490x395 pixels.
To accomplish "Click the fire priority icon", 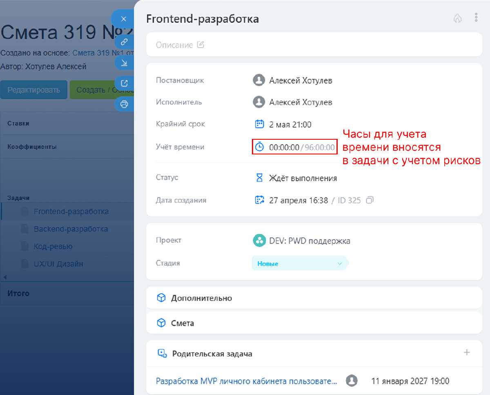I will [458, 18].
